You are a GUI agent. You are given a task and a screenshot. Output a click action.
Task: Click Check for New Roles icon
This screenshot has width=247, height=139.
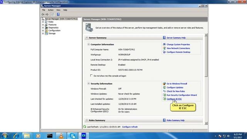(x=164, y=91)
